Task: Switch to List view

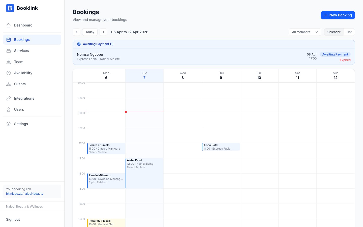Action: pos(349,32)
